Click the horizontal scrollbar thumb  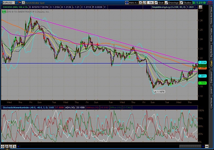click(x=190, y=147)
